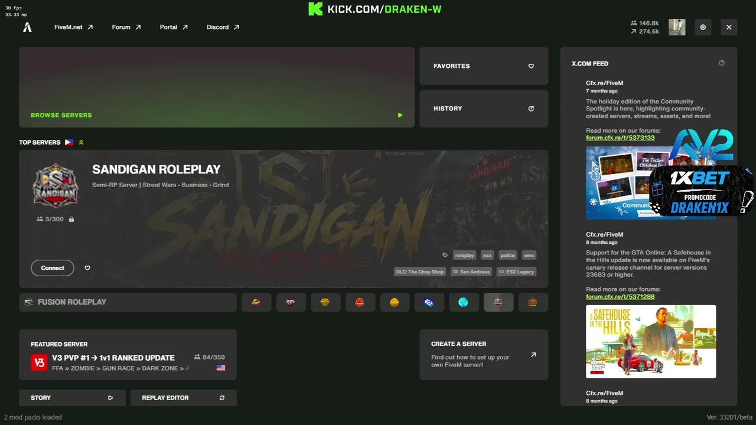Click the Sandigan server logo
The height and width of the screenshot is (425, 756).
(x=56, y=186)
